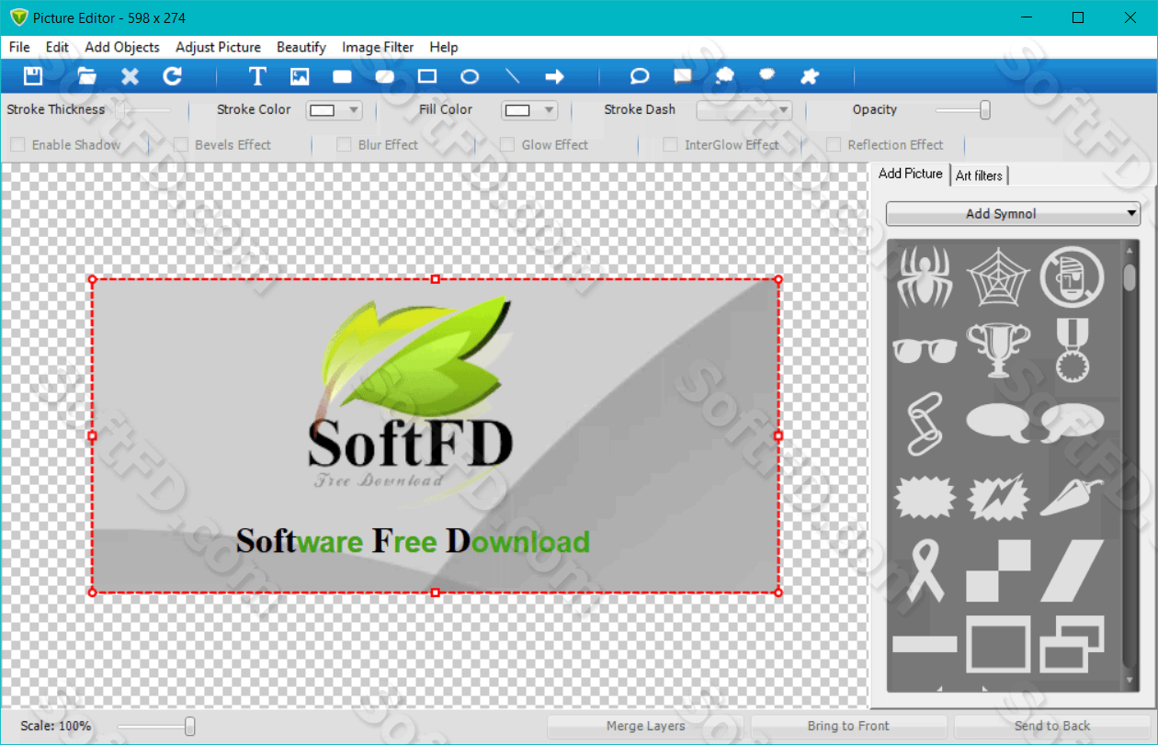Select the filled pill shape tool
The height and width of the screenshot is (745, 1158).
tap(385, 76)
